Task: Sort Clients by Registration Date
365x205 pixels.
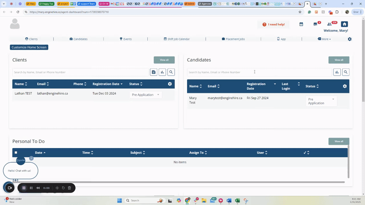Action: coord(108,84)
